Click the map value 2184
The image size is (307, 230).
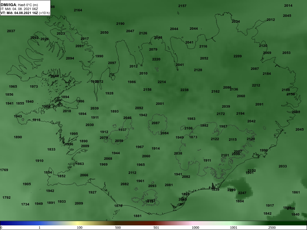click(x=267, y=74)
